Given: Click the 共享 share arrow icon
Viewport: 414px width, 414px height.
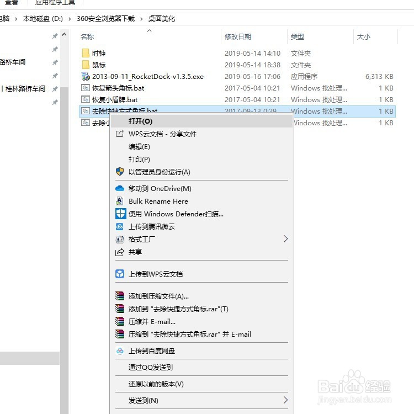Looking at the screenshot, I should (120, 252).
